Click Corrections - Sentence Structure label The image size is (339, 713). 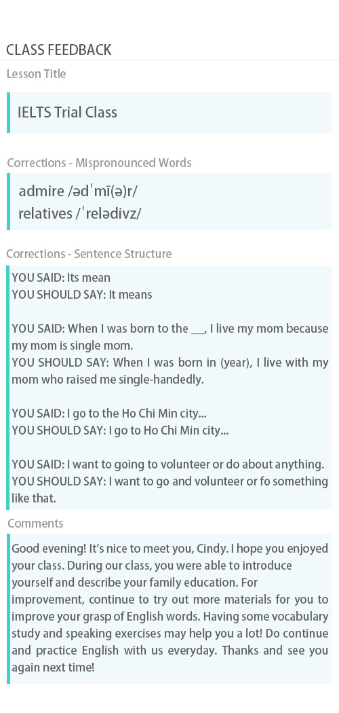pos(89,254)
